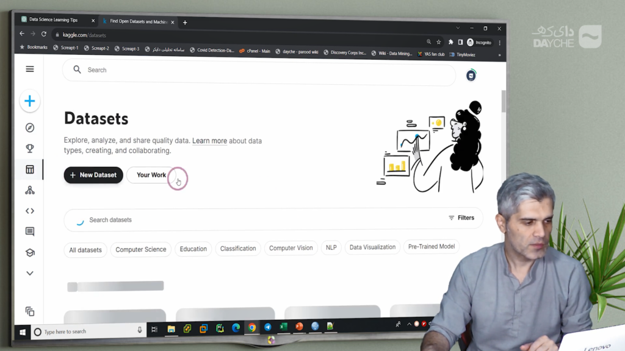Open a new browser tab

coord(185,23)
